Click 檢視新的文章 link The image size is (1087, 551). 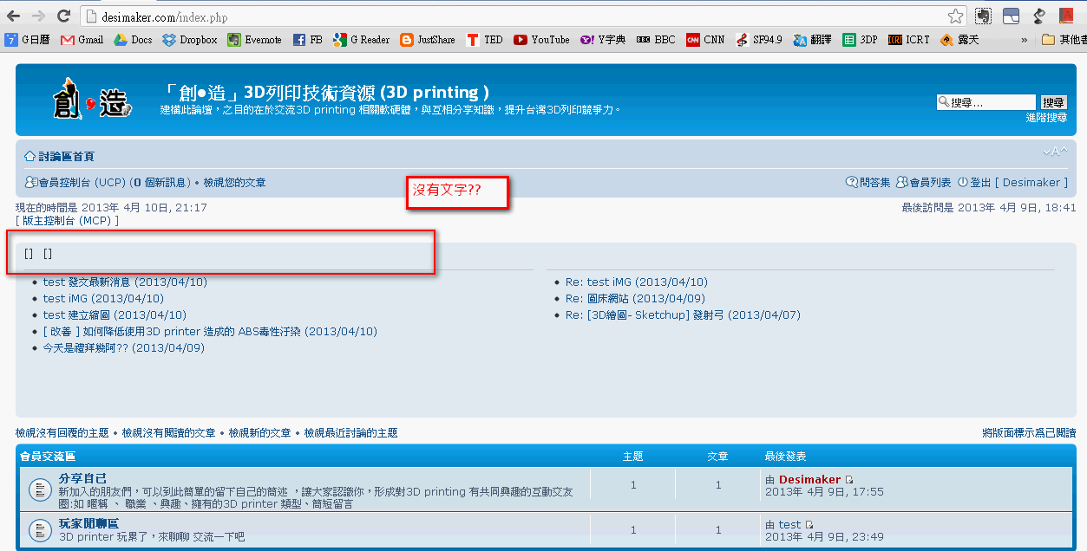tap(259, 432)
